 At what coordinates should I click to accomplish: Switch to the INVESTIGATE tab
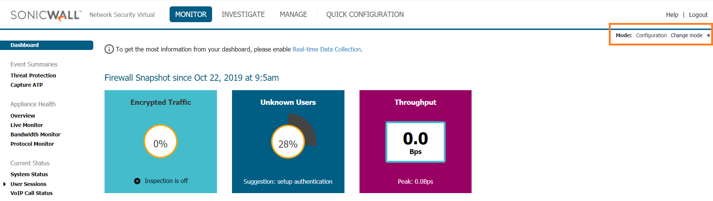pyautogui.click(x=243, y=14)
